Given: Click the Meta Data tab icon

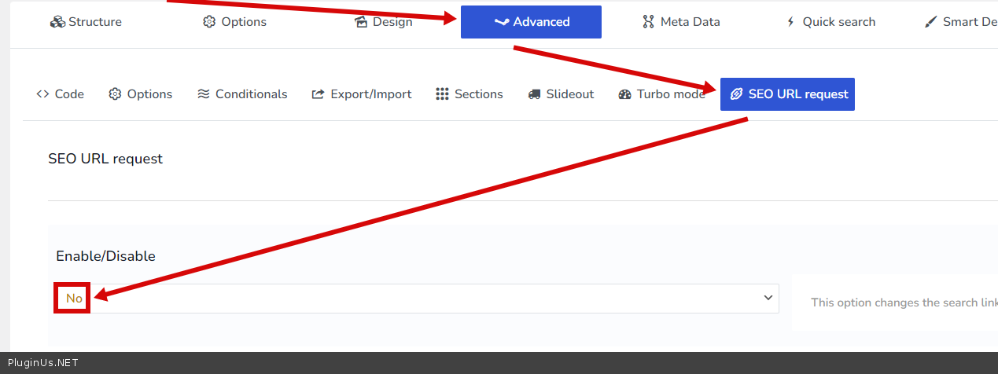Looking at the screenshot, I should 648,22.
